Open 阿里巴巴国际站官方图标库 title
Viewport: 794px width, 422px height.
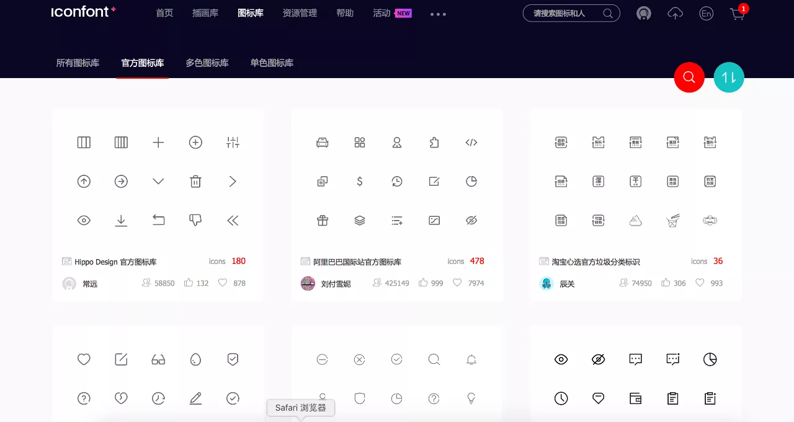coord(357,262)
